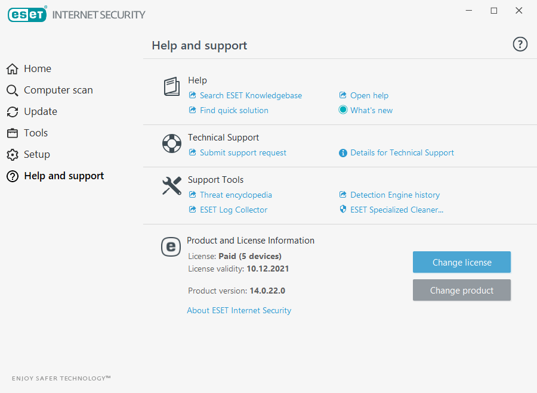Open About ESET Internet Security link
537x393 pixels.
[239, 310]
